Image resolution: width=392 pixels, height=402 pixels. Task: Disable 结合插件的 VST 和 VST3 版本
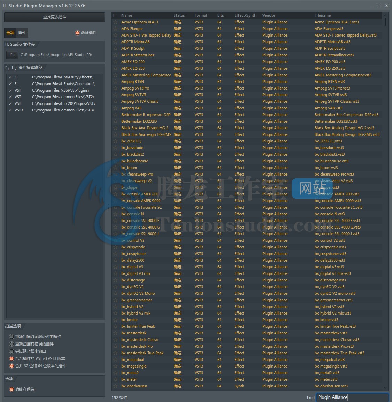point(11,358)
